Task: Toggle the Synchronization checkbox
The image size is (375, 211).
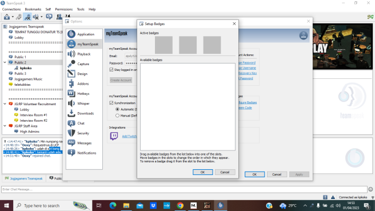Action: [111, 103]
